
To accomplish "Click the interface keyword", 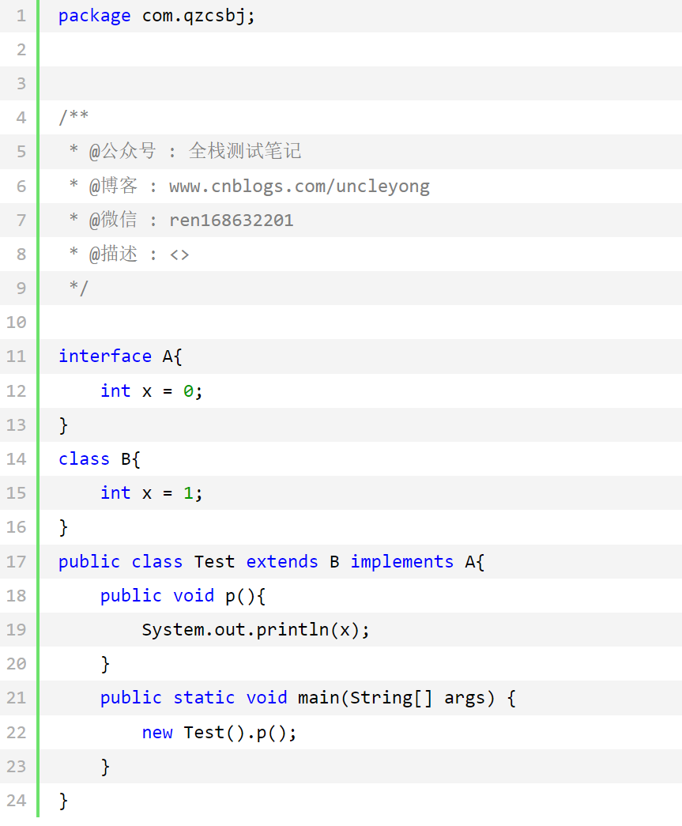I will (x=105, y=356).
